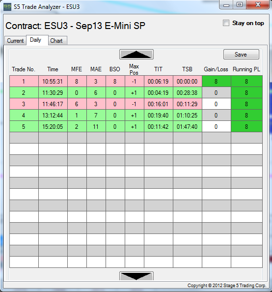The height and width of the screenshot is (292, 272).
Task: Click the S5 Trade Analyzer title bar icon
Action: click(7, 7)
